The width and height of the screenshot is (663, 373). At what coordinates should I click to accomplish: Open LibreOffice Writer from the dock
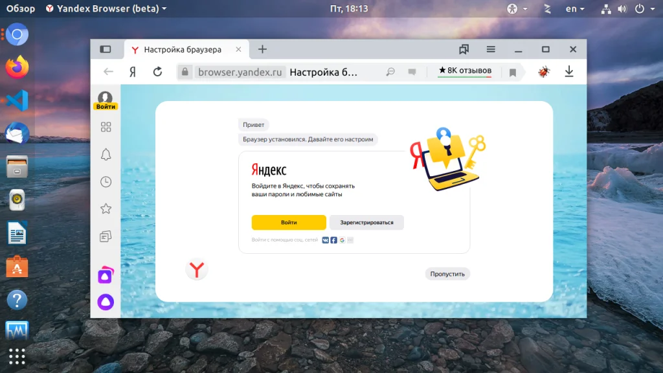(17, 233)
